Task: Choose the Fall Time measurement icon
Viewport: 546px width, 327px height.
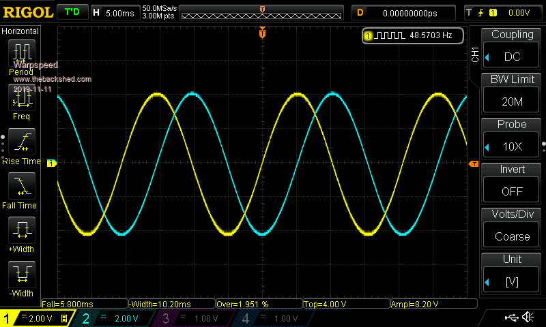Action: 22,187
